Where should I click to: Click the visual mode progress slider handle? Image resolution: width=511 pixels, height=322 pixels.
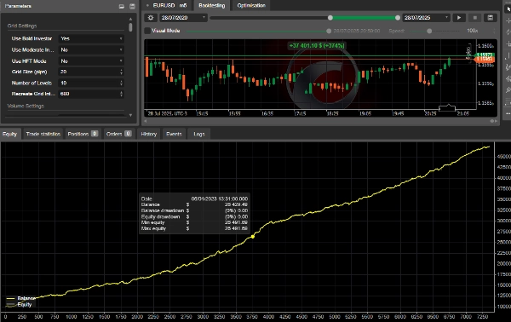pyautogui.click(x=329, y=31)
